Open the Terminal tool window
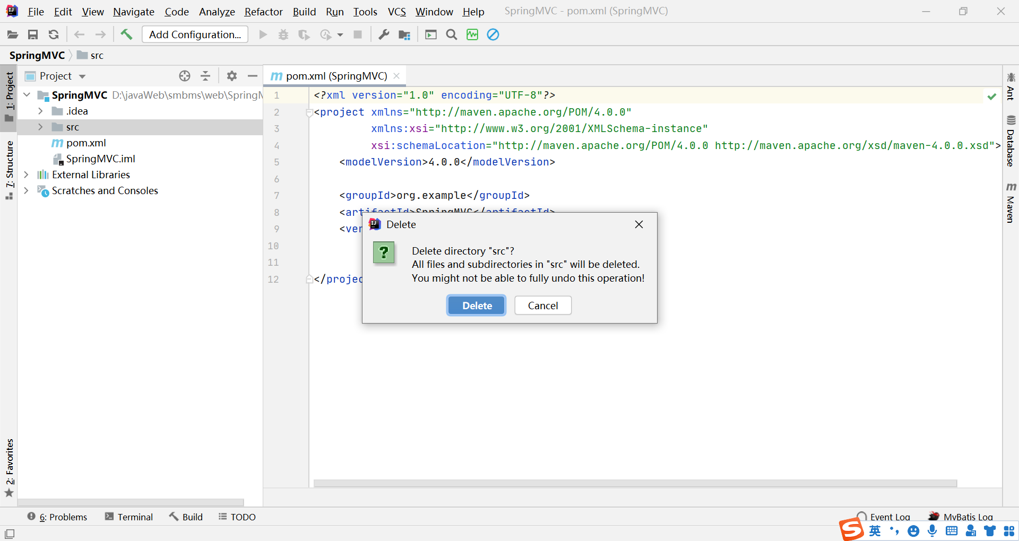This screenshot has height=541, width=1019. (129, 517)
